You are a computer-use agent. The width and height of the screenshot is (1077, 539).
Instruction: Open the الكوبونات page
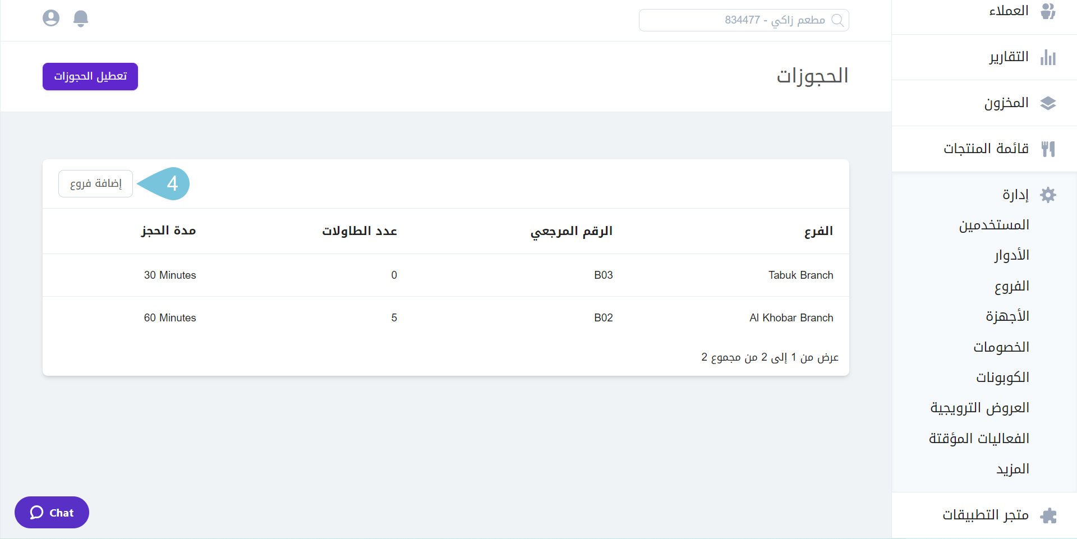1003,377
